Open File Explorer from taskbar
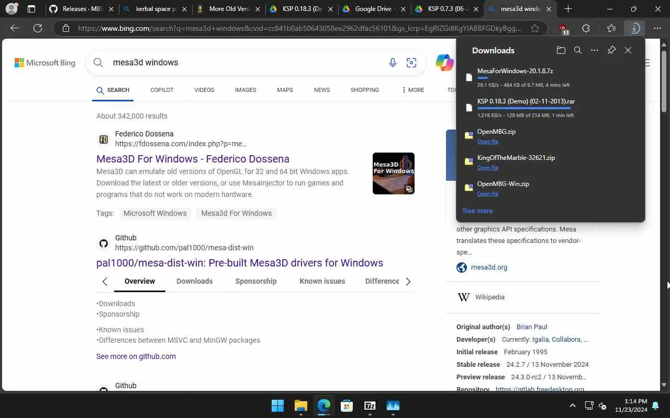 (300, 405)
